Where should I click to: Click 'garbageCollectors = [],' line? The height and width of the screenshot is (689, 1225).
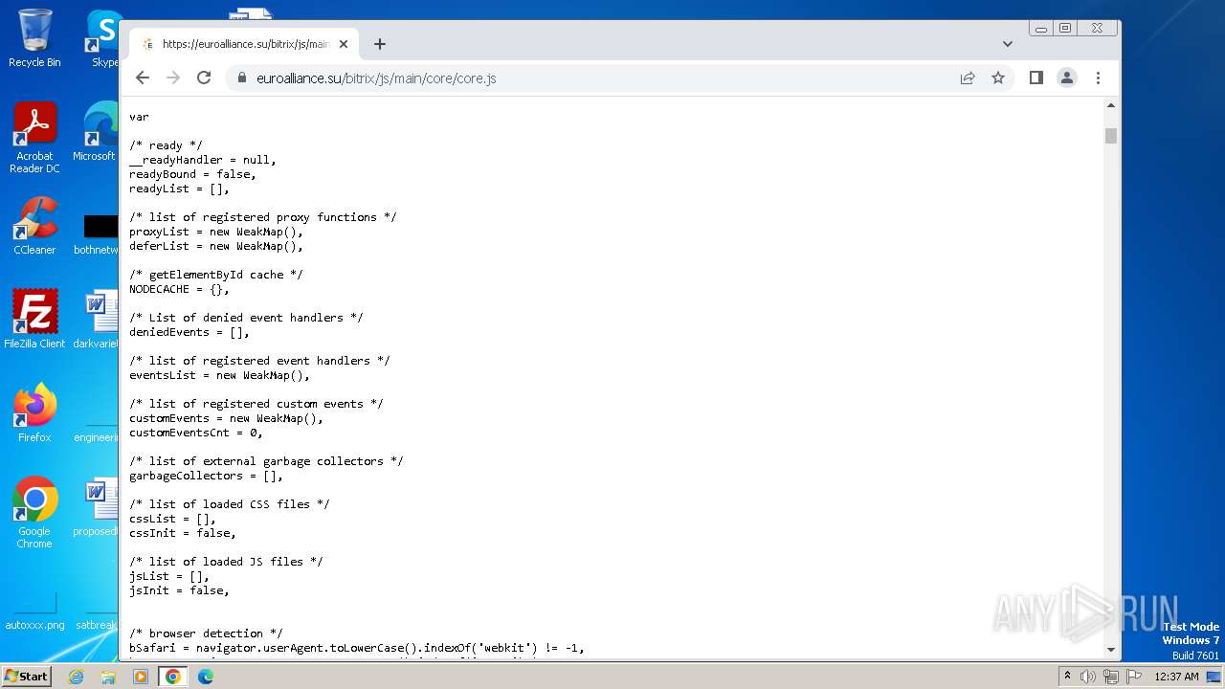click(207, 476)
